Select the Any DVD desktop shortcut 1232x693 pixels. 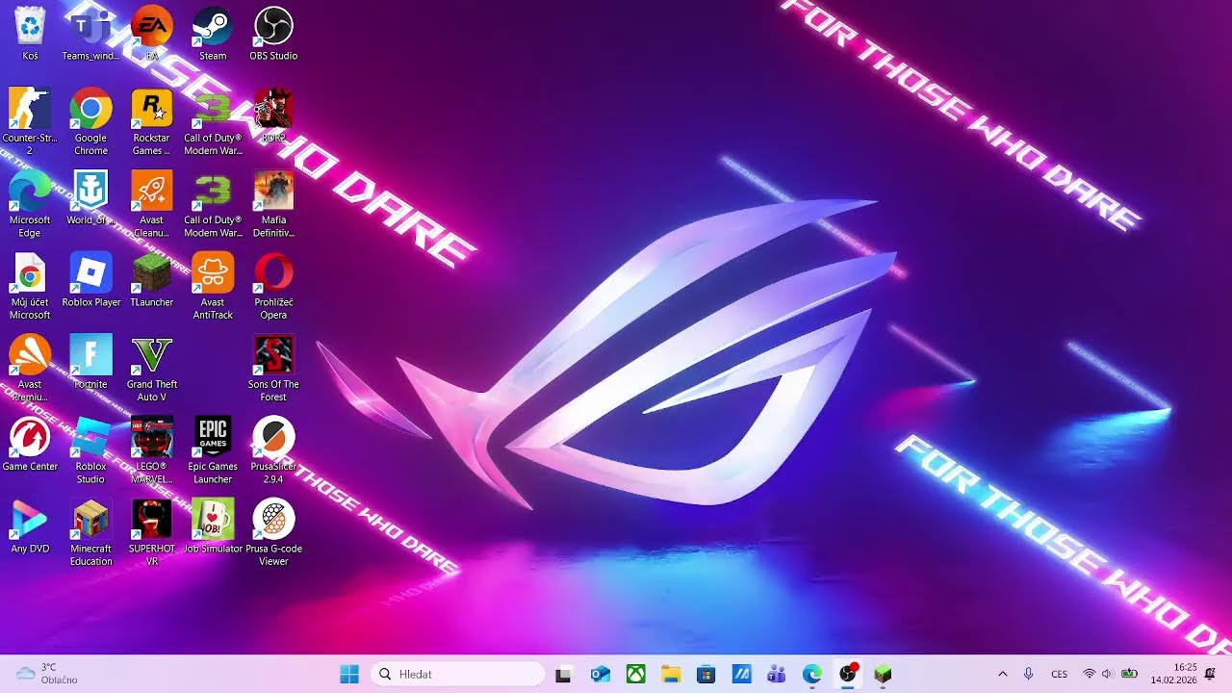coord(30,526)
